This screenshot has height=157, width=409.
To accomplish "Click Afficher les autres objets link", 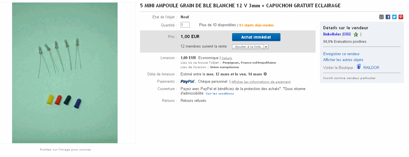I will [343, 60].
